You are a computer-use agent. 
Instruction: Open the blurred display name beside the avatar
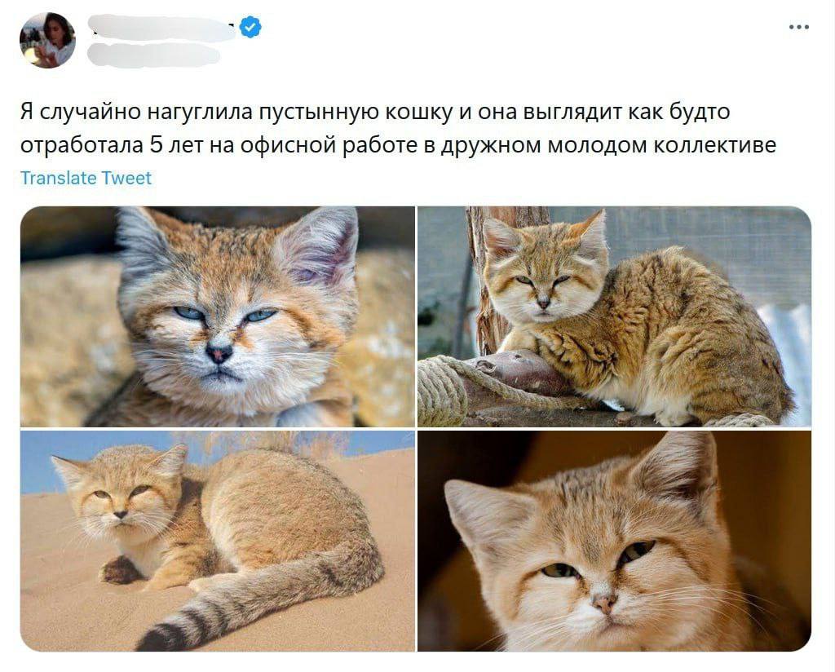click(161, 29)
